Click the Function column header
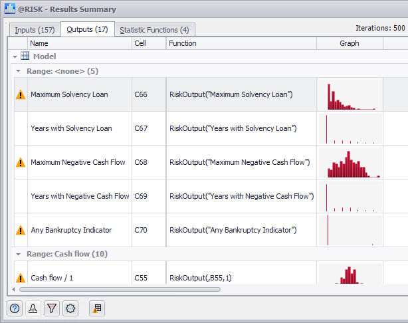 click(241, 43)
